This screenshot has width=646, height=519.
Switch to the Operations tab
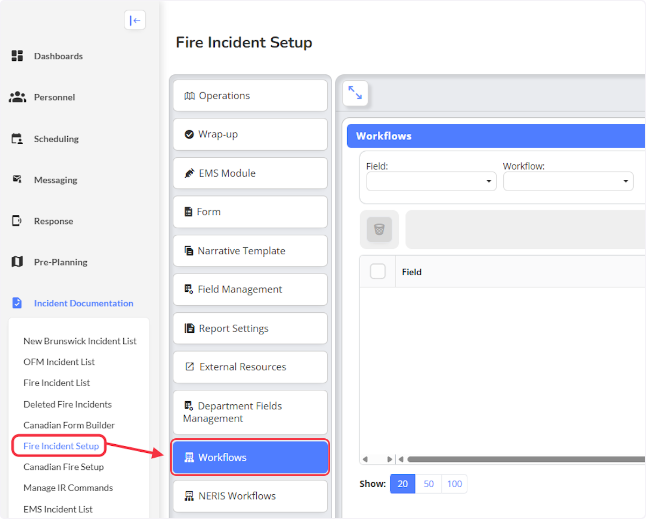click(x=250, y=96)
